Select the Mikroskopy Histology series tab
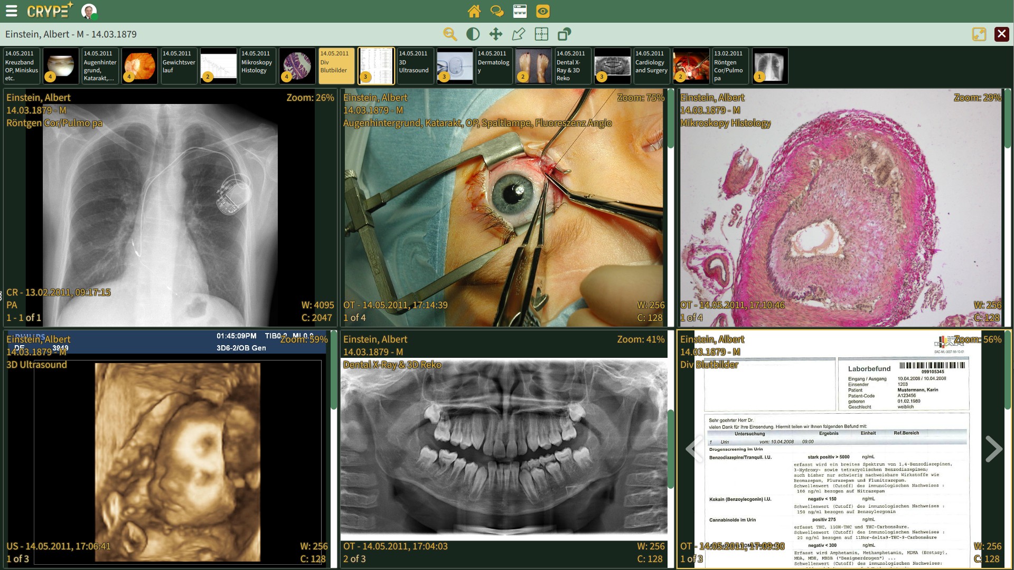 coord(258,66)
